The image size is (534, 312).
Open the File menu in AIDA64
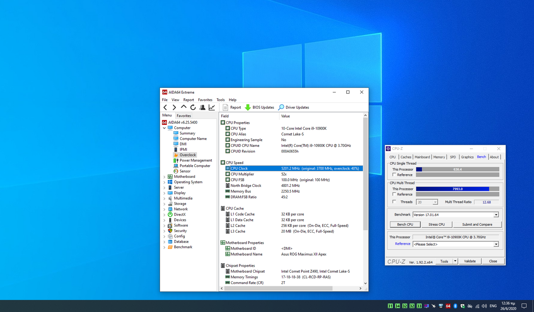165,100
